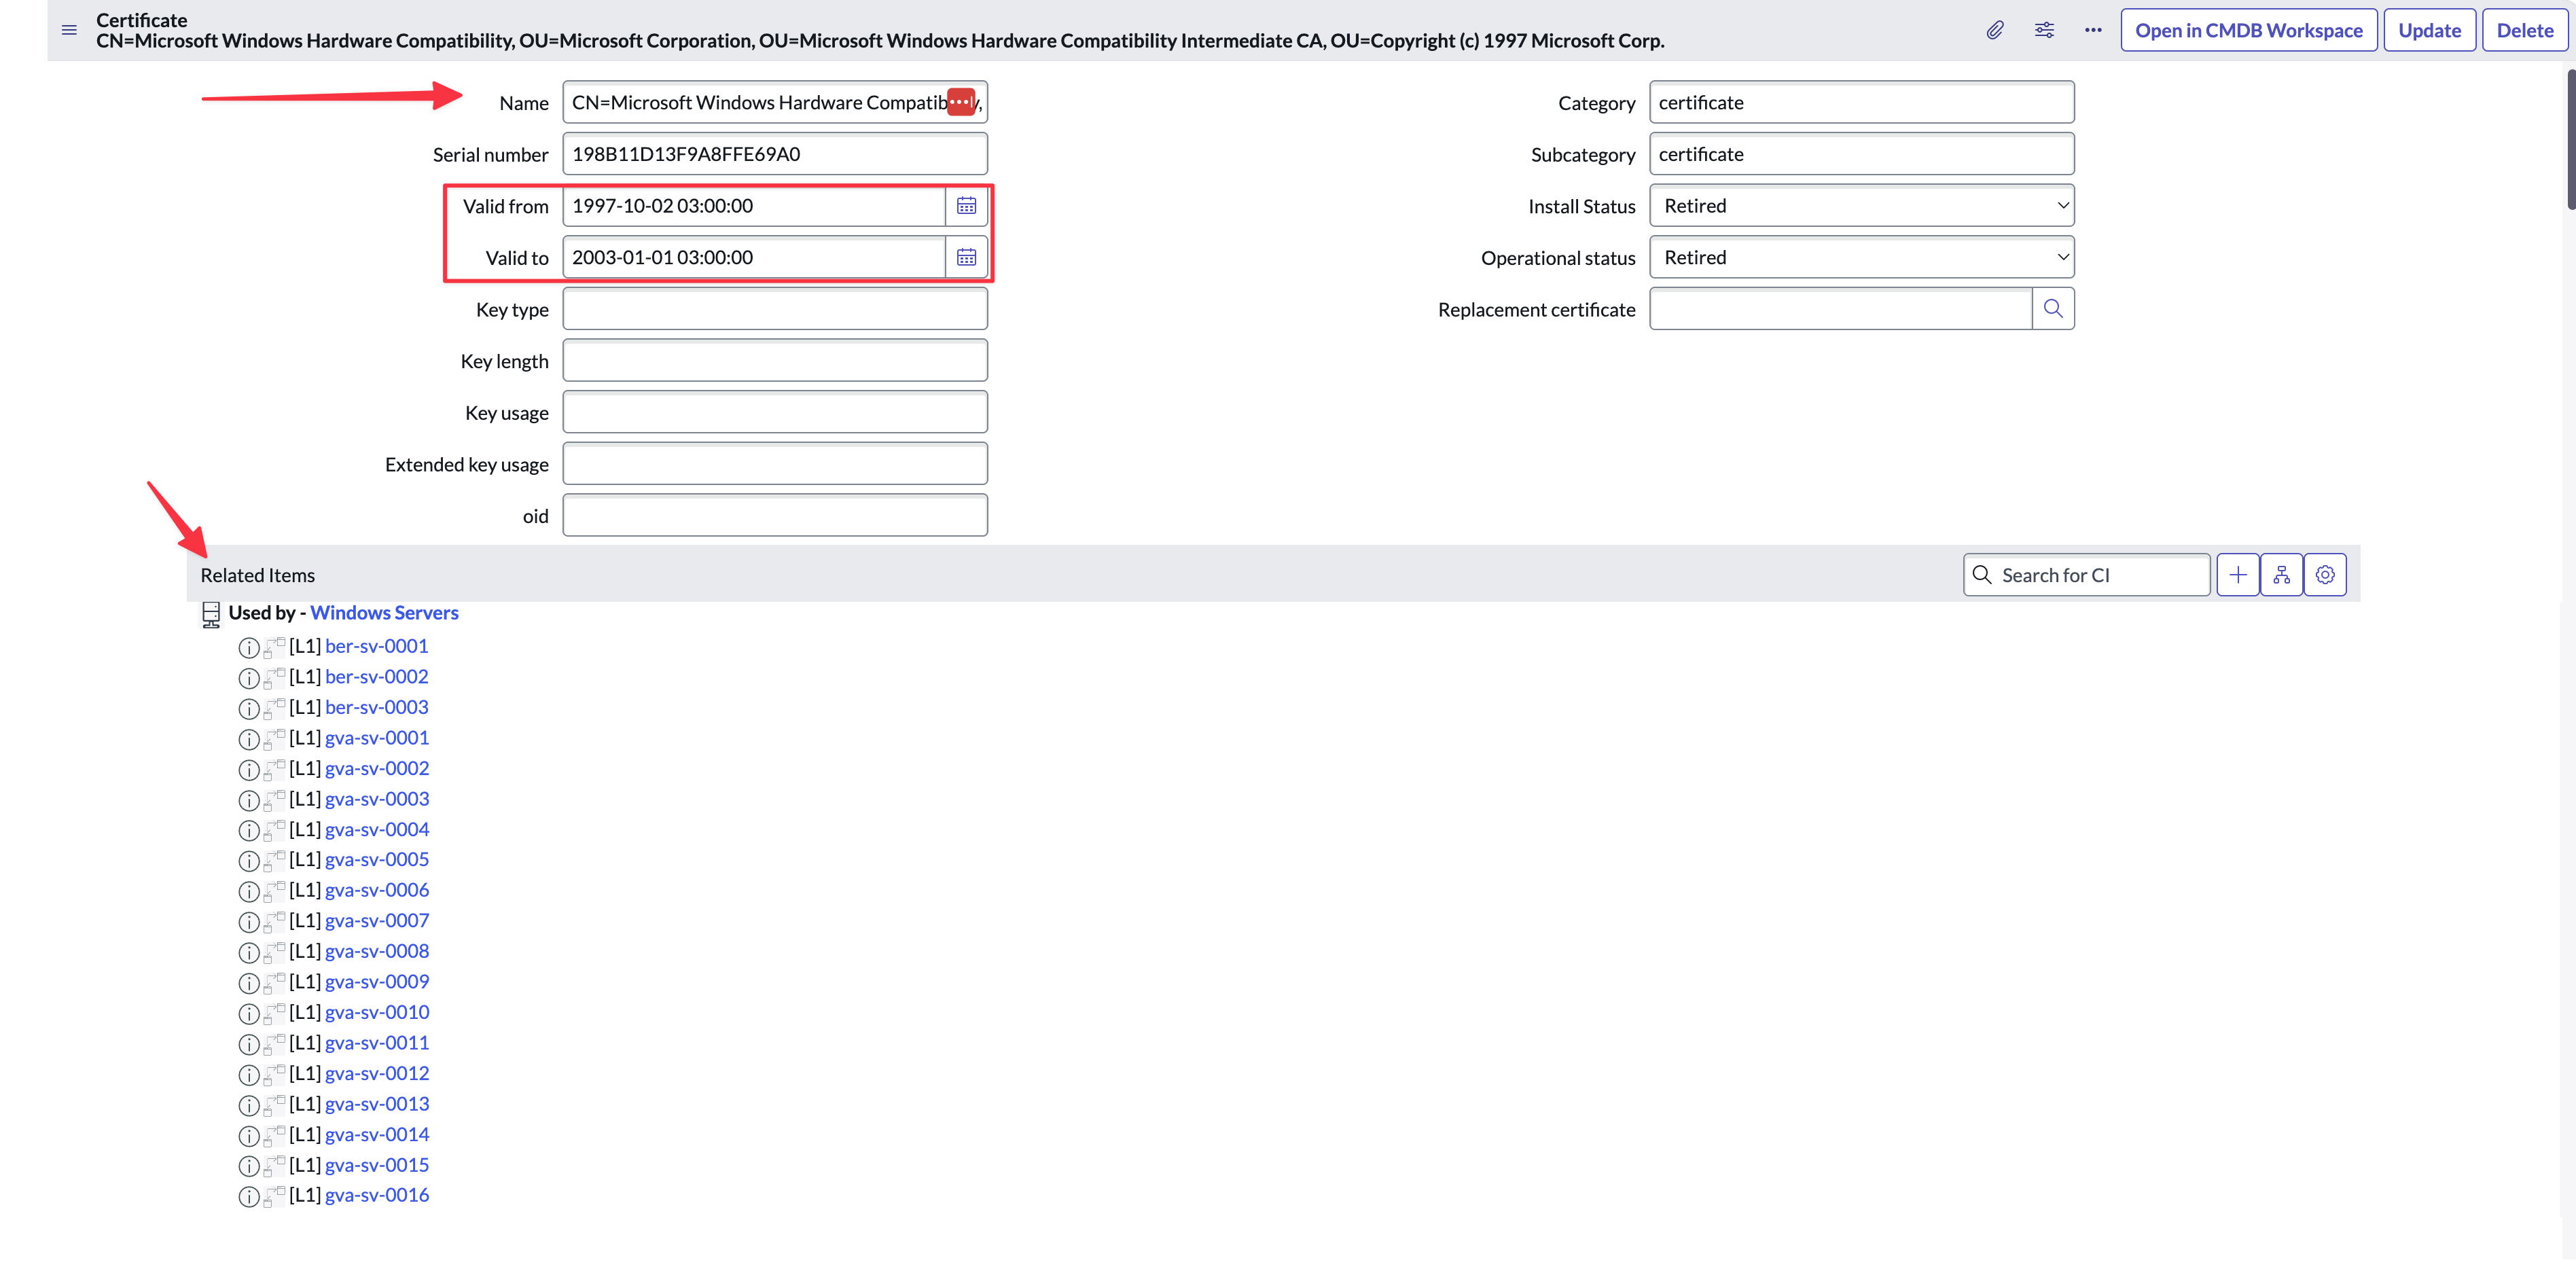The height and width of the screenshot is (1273, 2576).
Task: Click the Key usage field
Action: point(775,412)
